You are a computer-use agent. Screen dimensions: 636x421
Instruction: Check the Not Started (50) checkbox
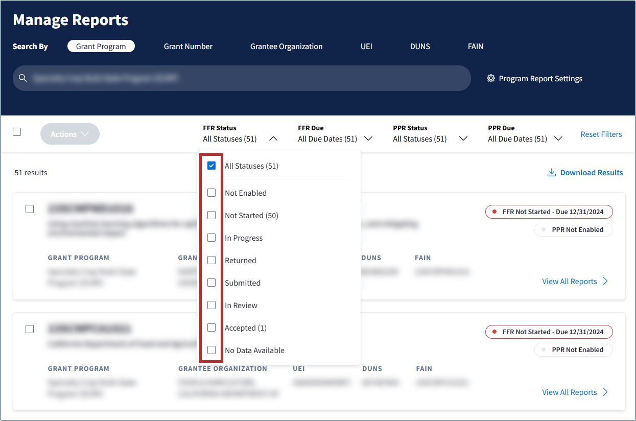pyautogui.click(x=211, y=216)
